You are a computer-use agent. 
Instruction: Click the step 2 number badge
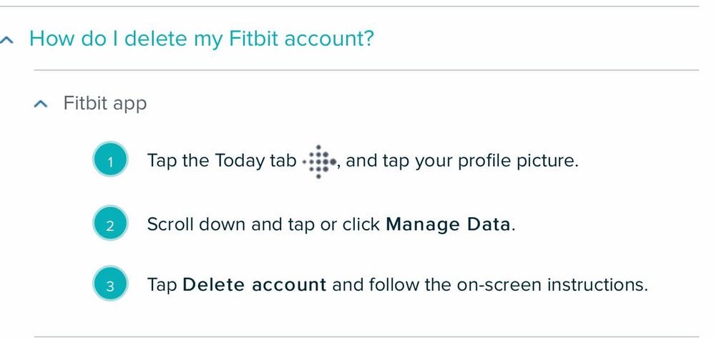point(110,223)
